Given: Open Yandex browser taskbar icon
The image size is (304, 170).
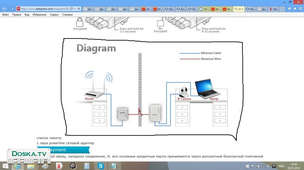Looking at the screenshot, I should pos(59,166).
